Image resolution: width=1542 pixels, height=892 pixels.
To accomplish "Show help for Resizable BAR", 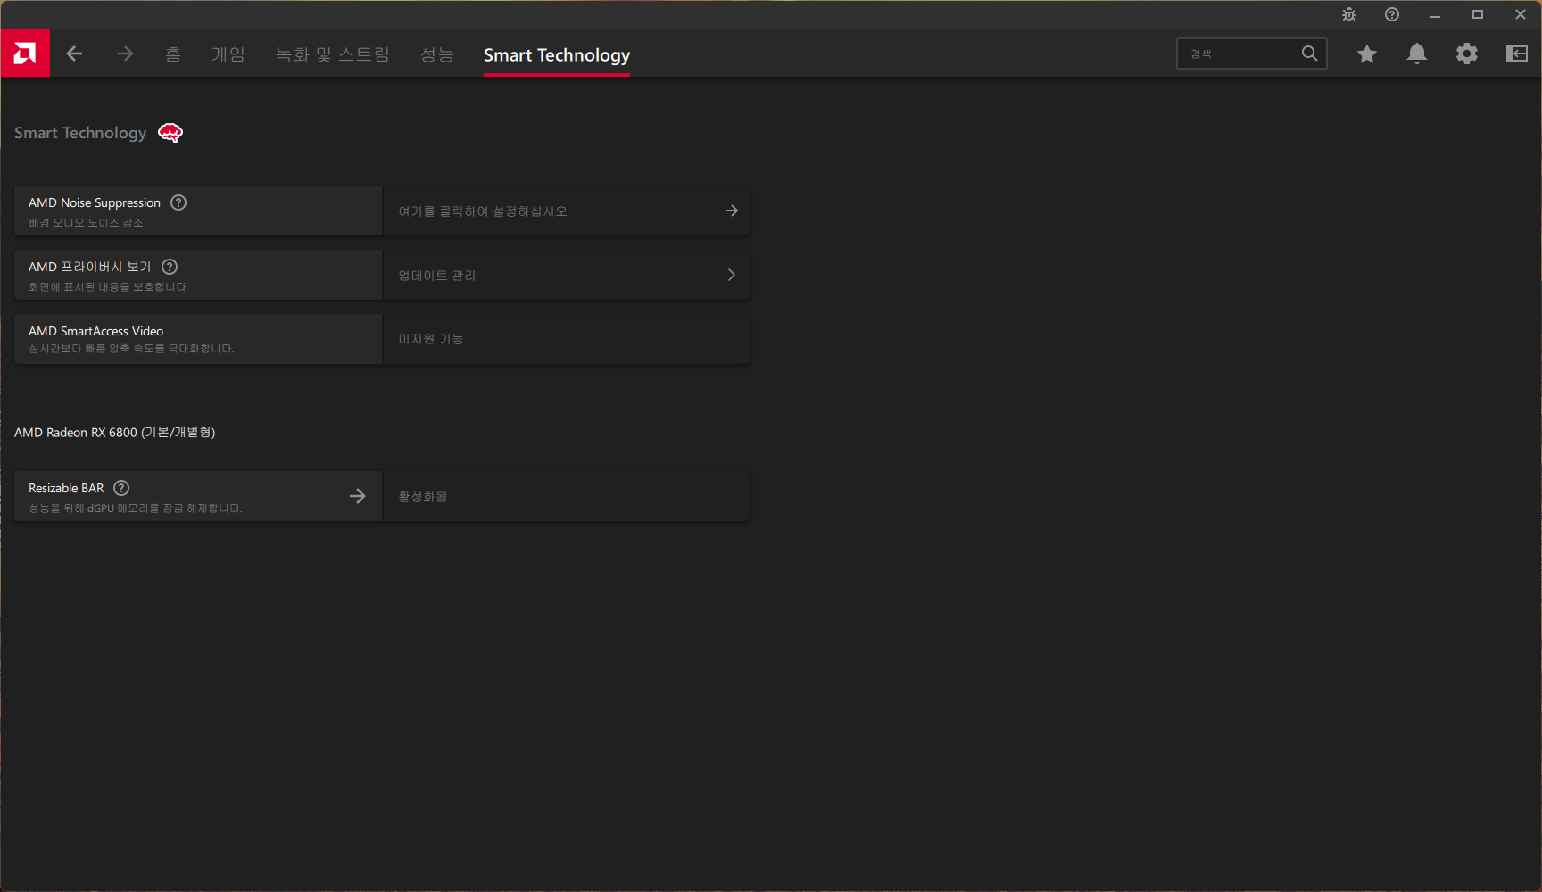I will pyautogui.click(x=121, y=488).
